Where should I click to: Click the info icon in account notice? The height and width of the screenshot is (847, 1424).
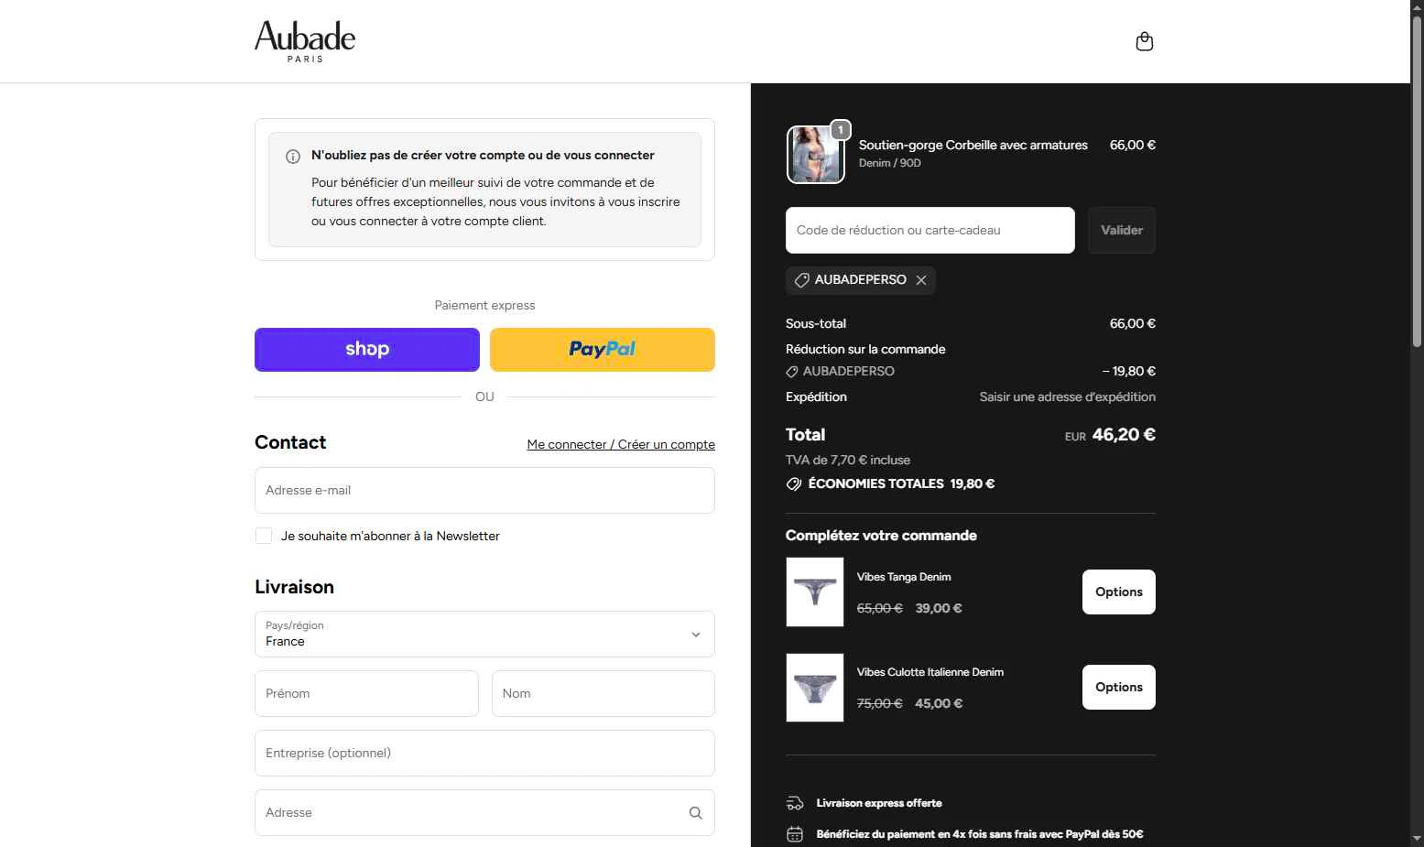tap(293, 157)
